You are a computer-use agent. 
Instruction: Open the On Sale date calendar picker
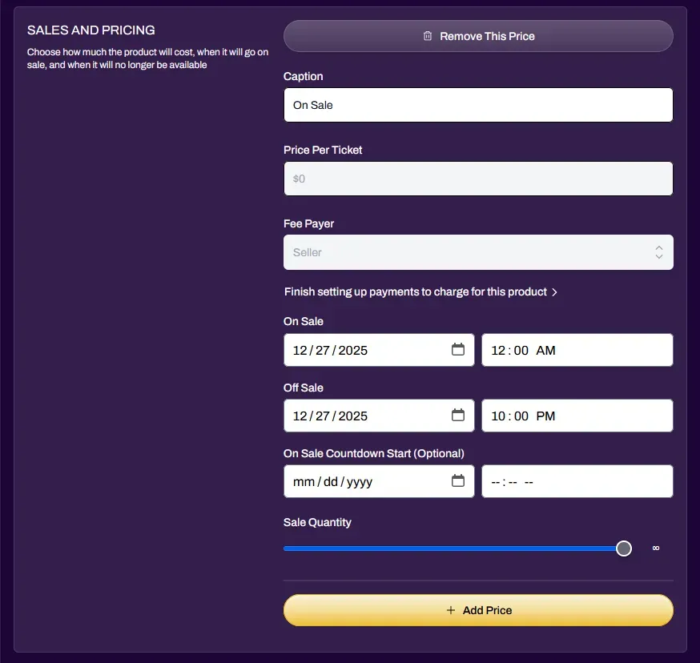pos(458,350)
